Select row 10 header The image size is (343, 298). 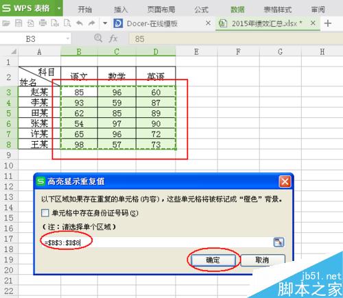9,166
